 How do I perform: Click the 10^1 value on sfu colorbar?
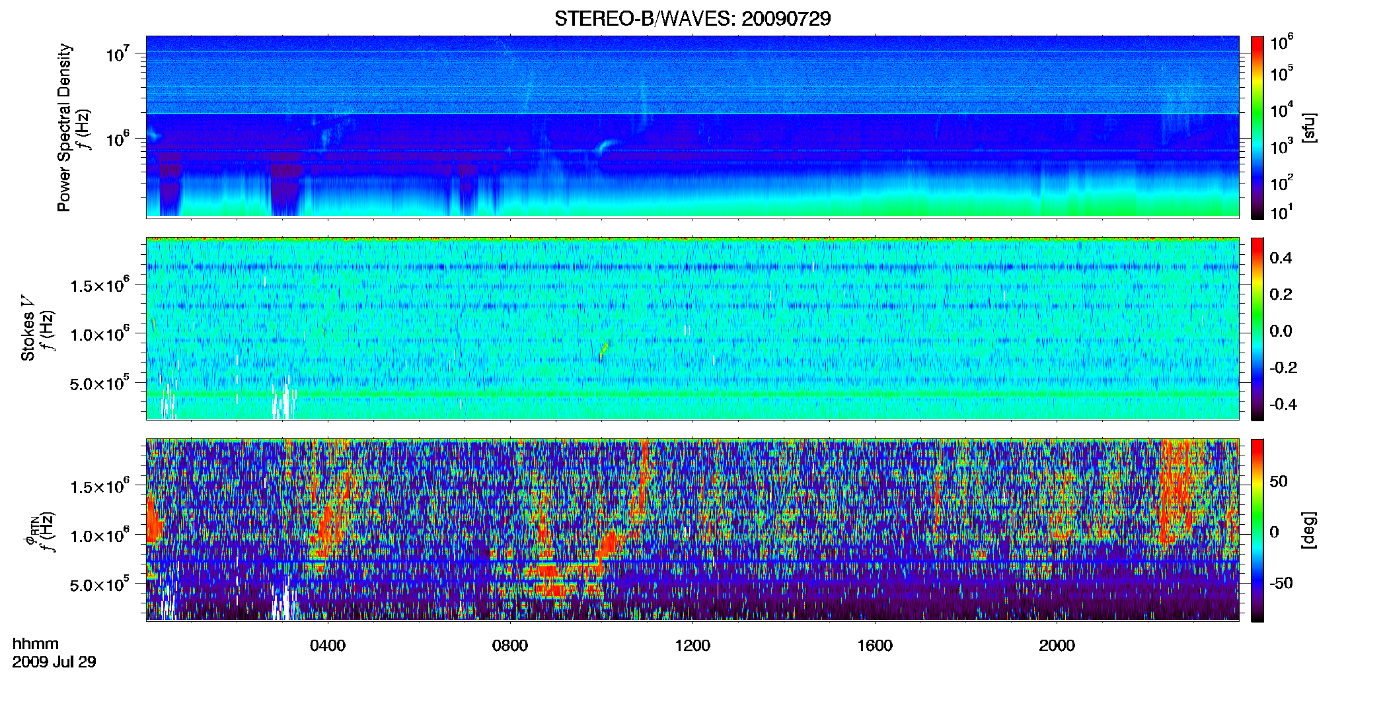pyautogui.click(x=1282, y=212)
